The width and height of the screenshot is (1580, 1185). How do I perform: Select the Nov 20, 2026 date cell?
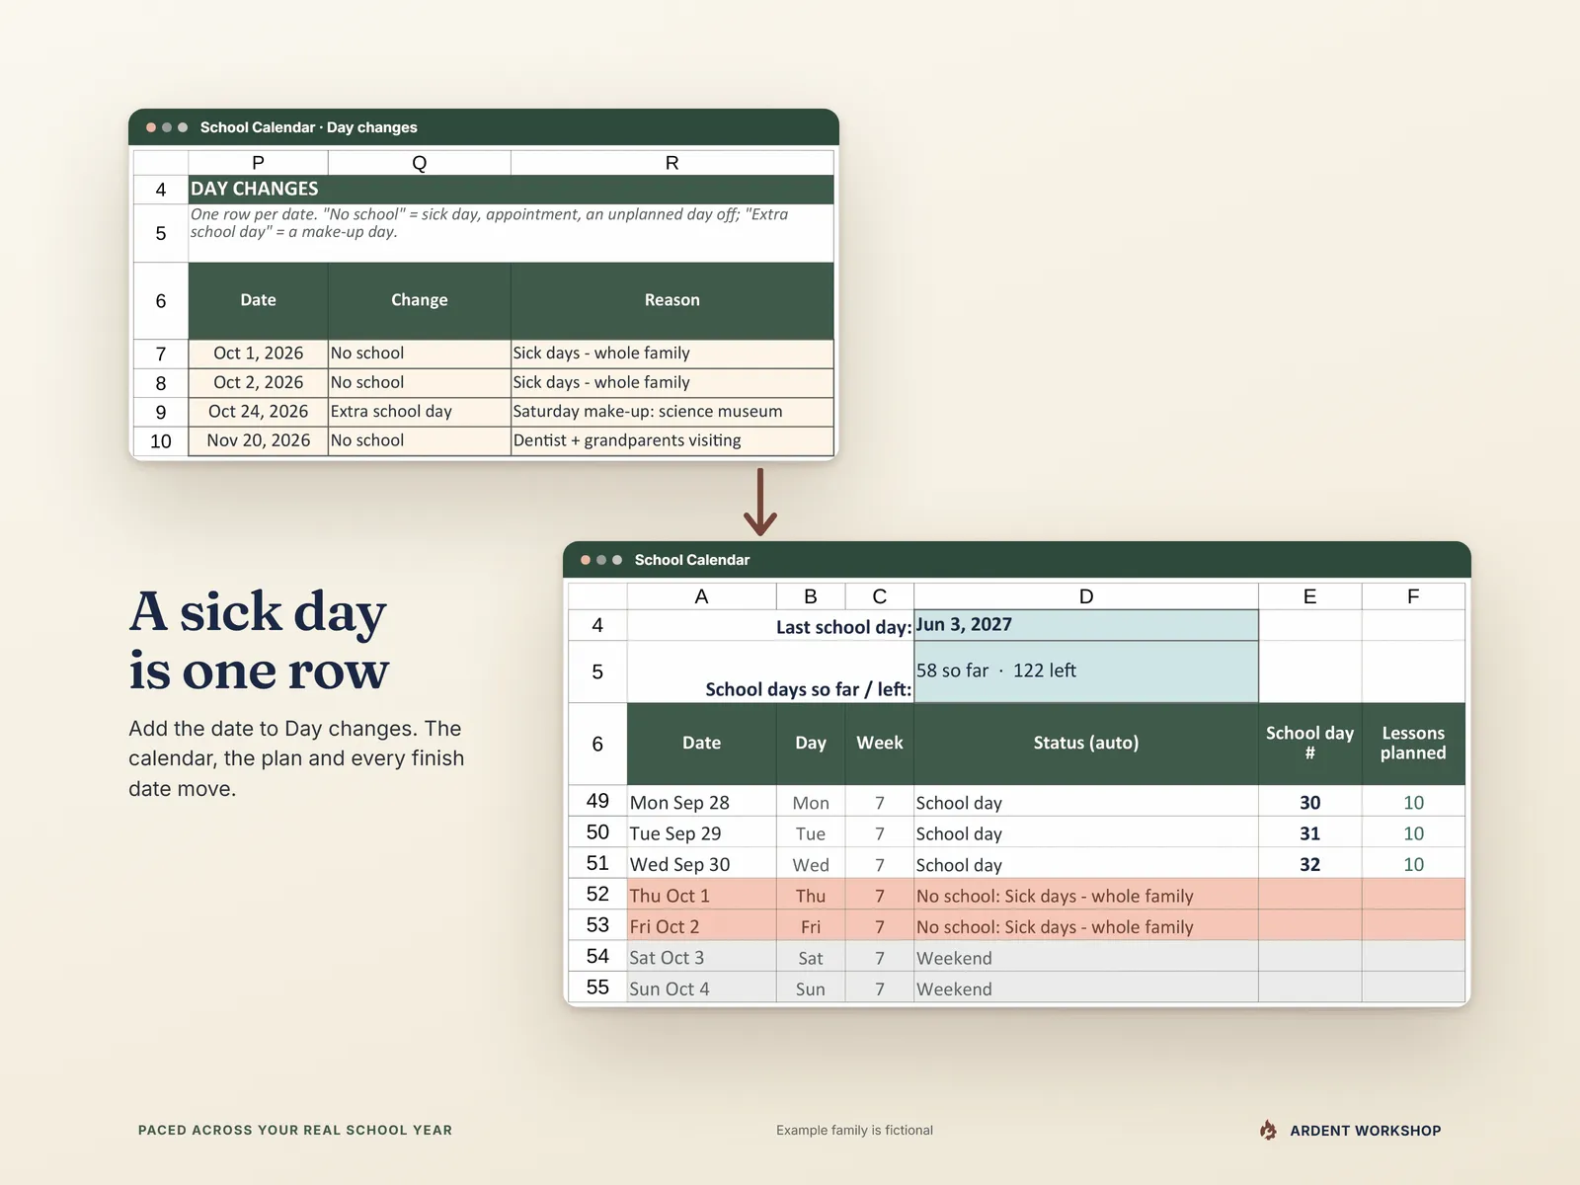coord(258,440)
